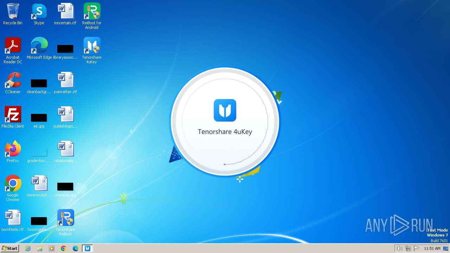This screenshot has width=450, height=253.
Task: Open Windows Media Player in taskbar
Action: click(52, 248)
